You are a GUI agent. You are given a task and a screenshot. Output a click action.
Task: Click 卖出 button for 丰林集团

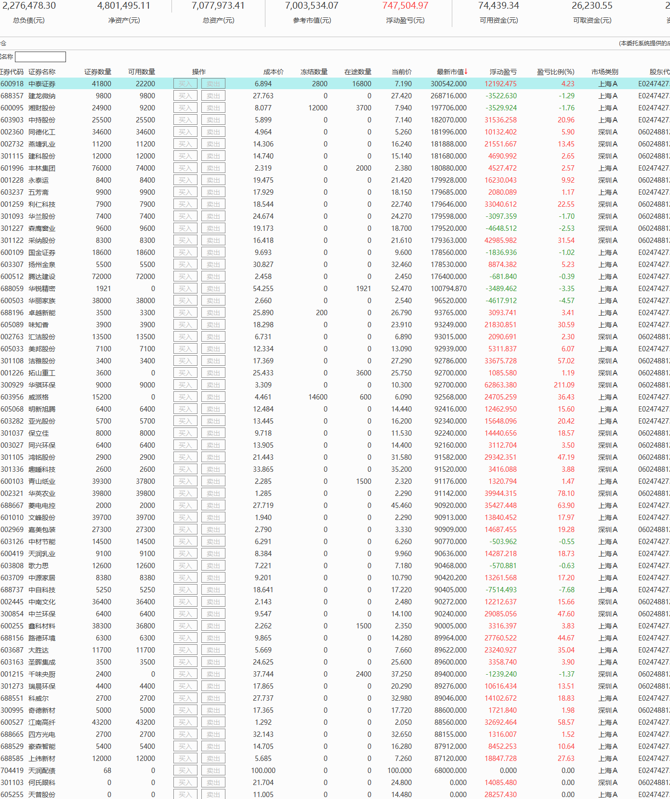point(213,168)
